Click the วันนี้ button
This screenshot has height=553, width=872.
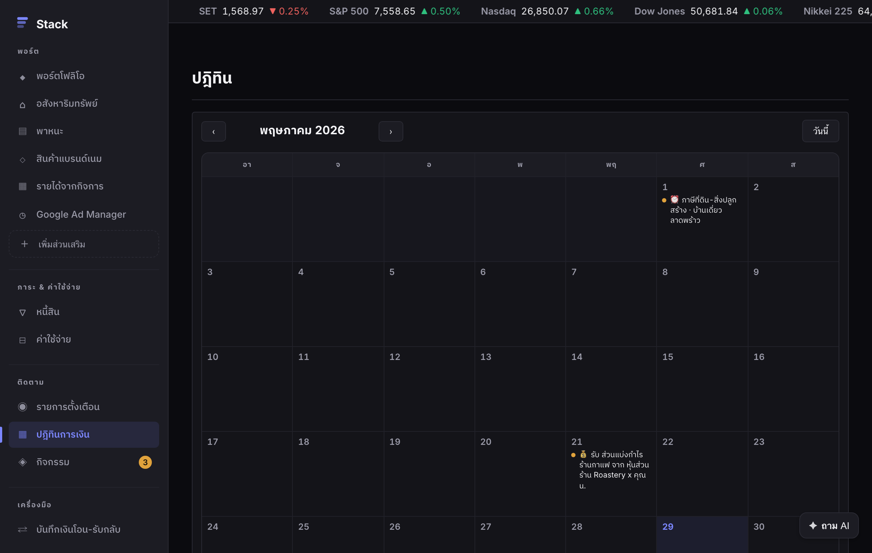[x=820, y=131]
